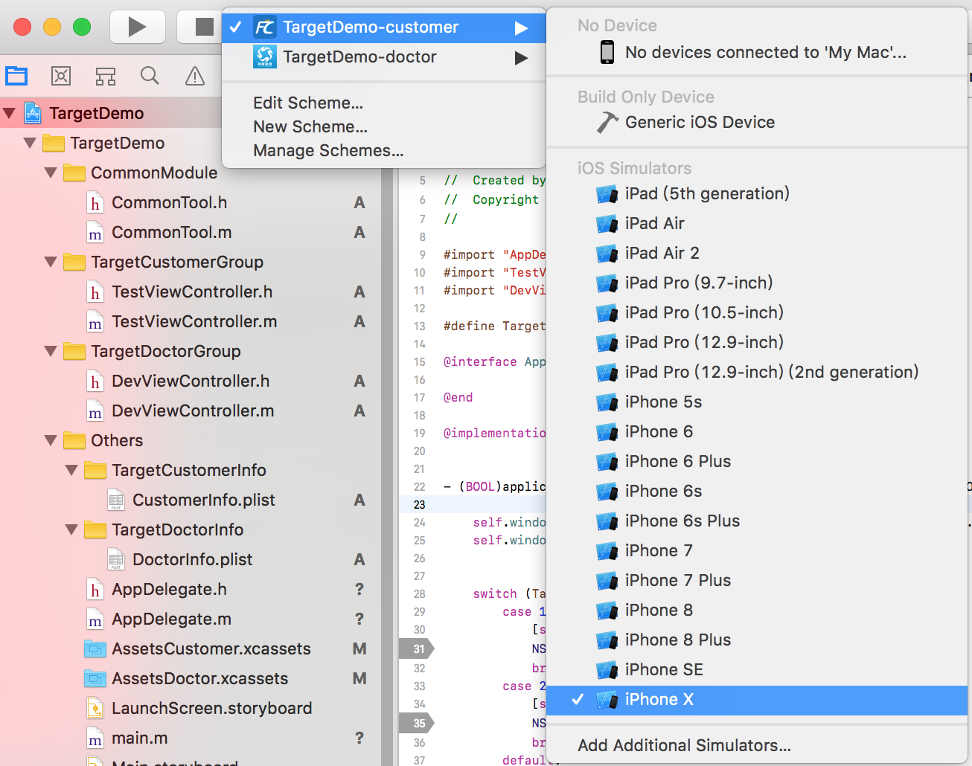Select the iPhone 6 Plus simulator
The height and width of the screenshot is (766, 972).
(x=757, y=461)
